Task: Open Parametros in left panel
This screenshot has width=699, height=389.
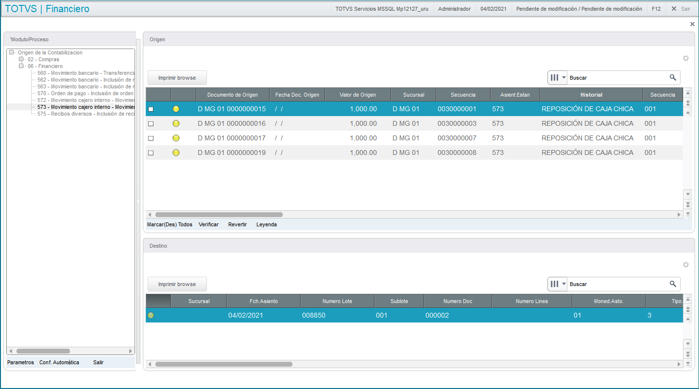Action: [x=21, y=362]
